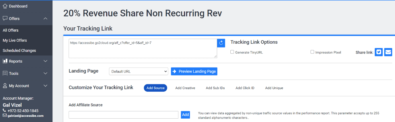Click the Offers speech bubble icon
This screenshot has height=122, width=395.
pyautogui.click(x=5, y=19)
